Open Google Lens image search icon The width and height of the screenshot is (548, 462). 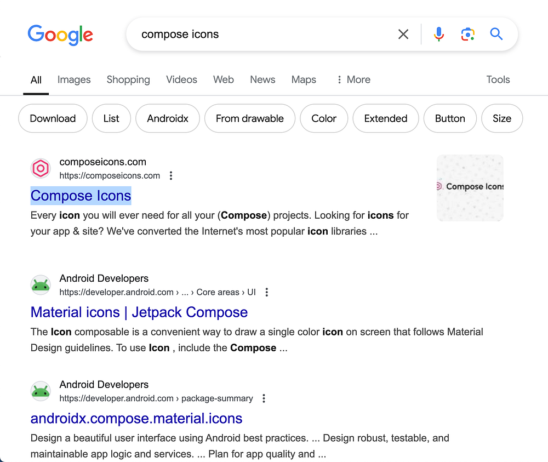coord(467,34)
